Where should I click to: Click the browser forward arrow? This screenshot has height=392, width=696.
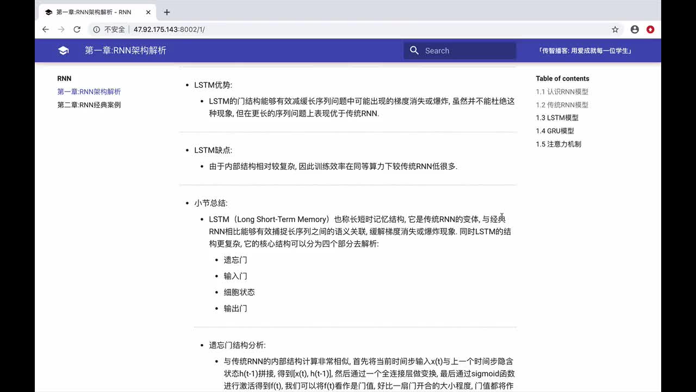(x=61, y=29)
